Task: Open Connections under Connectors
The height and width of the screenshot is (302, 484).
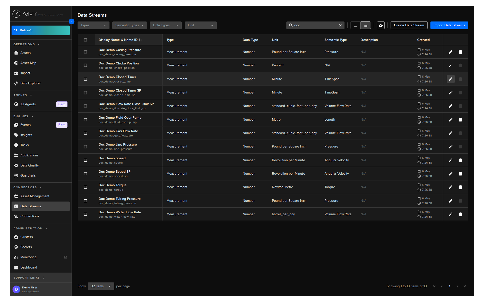Action: pos(40,216)
